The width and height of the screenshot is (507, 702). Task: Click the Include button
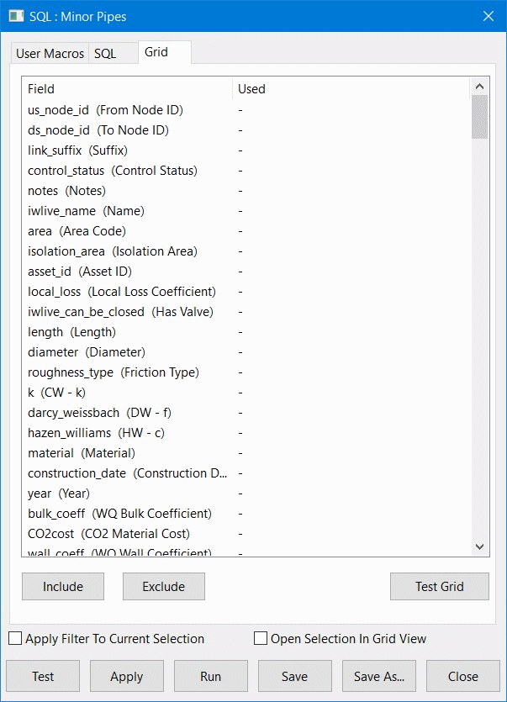pyautogui.click(x=62, y=586)
